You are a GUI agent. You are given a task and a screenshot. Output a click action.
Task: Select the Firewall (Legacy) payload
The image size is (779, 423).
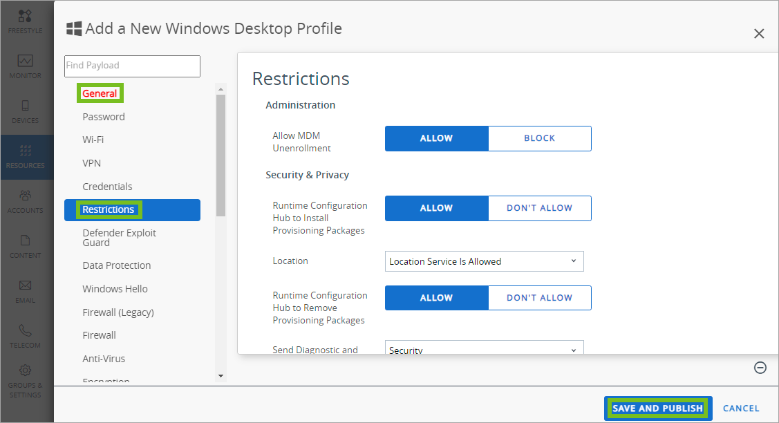click(x=118, y=312)
